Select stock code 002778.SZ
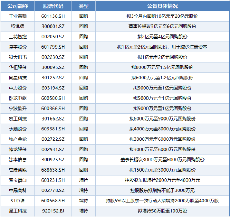230x217 pixels. (53, 190)
